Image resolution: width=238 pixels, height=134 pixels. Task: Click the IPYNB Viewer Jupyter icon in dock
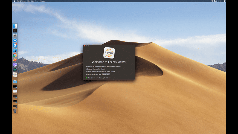pyautogui.click(x=15, y=74)
